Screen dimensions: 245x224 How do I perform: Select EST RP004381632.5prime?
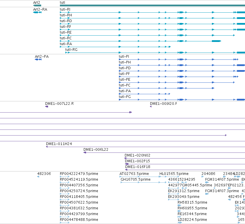(79, 208)
